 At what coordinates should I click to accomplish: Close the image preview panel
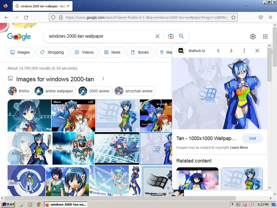click(257, 51)
